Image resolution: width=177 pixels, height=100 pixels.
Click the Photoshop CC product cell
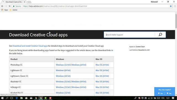[x=32, y=65]
